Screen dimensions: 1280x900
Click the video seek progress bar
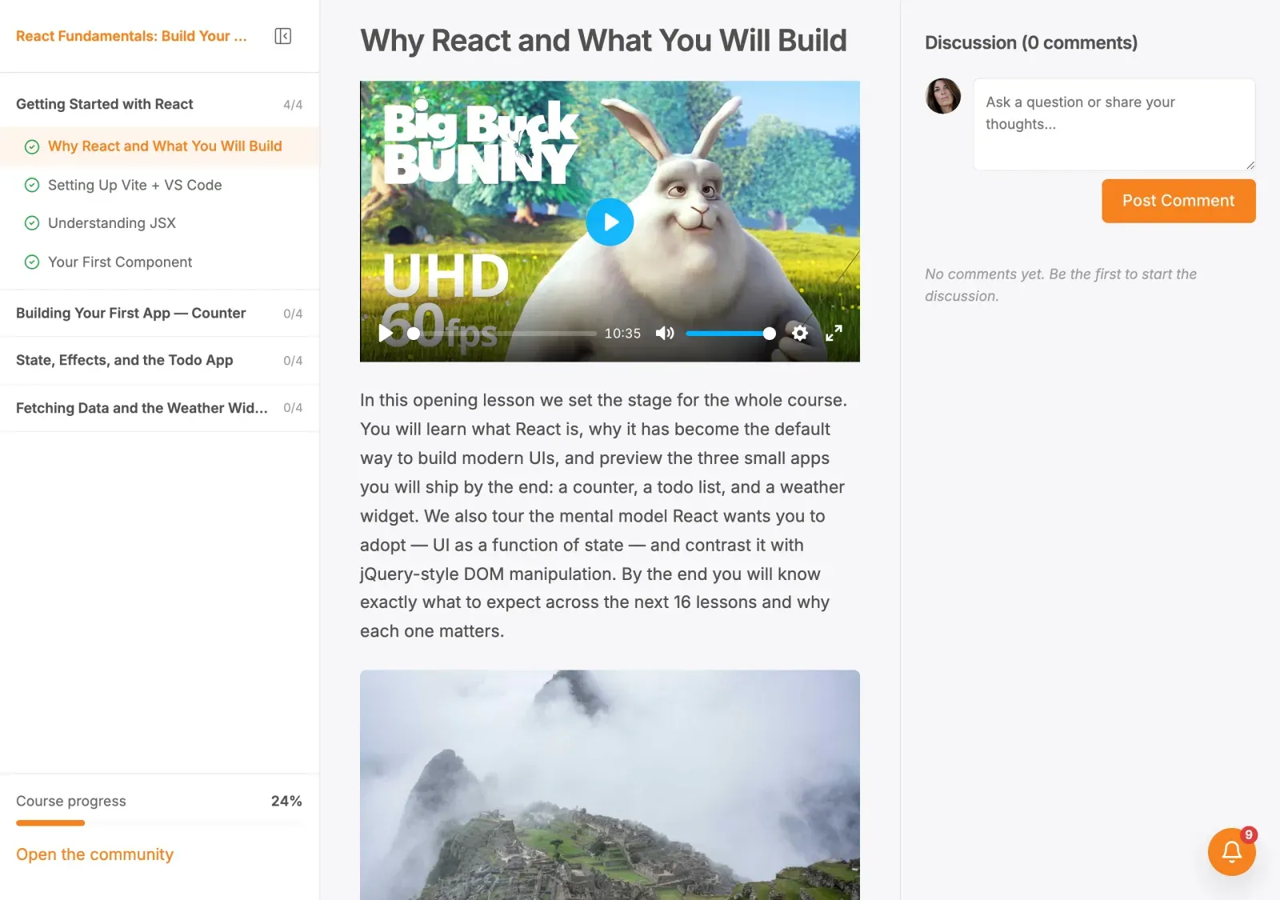pyautogui.click(x=502, y=334)
